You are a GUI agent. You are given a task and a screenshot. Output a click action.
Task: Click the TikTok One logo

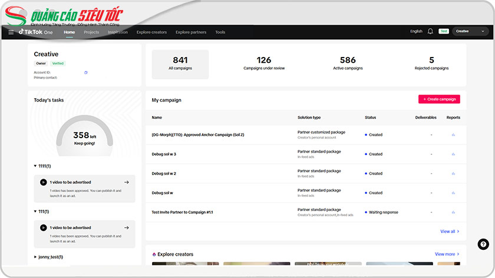(x=35, y=32)
